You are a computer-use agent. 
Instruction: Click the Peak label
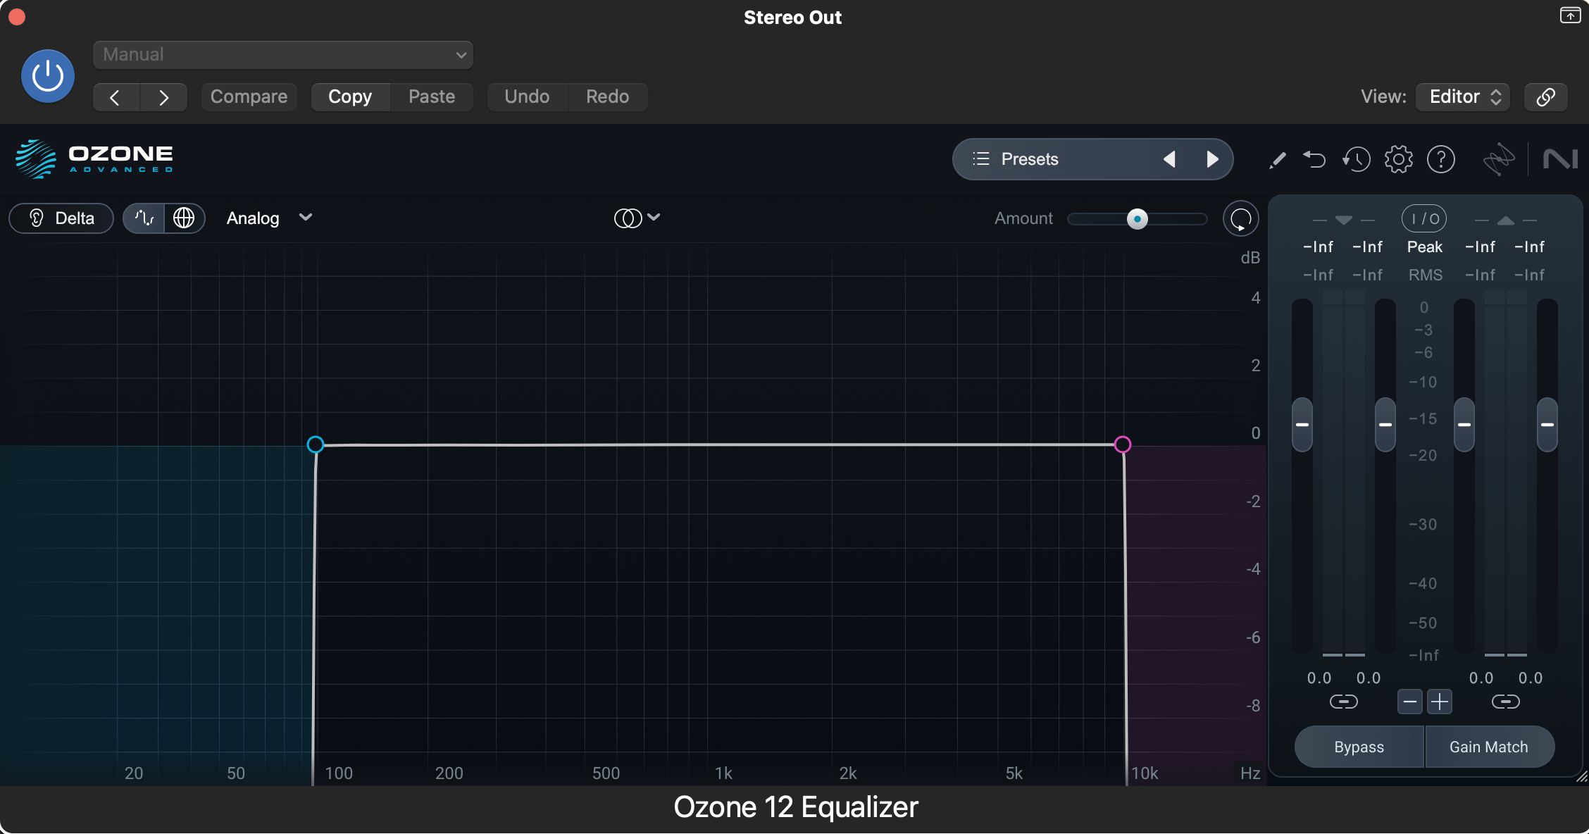(x=1424, y=247)
